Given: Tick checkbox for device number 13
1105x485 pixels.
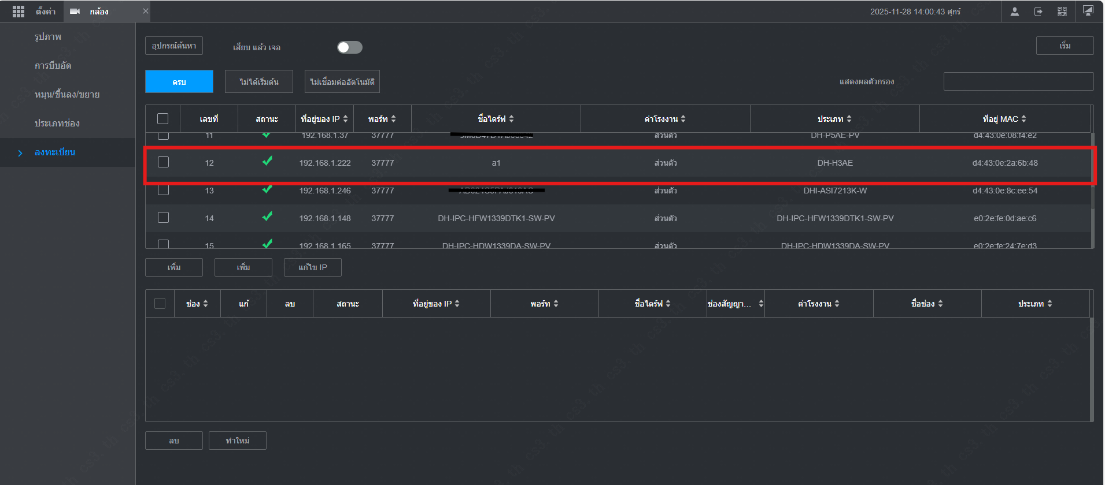Looking at the screenshot, I should click(x=164, y=189).
